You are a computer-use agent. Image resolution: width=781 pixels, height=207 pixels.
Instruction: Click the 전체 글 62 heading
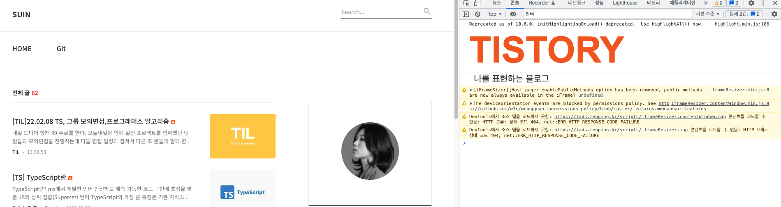[x=25, y=93]
